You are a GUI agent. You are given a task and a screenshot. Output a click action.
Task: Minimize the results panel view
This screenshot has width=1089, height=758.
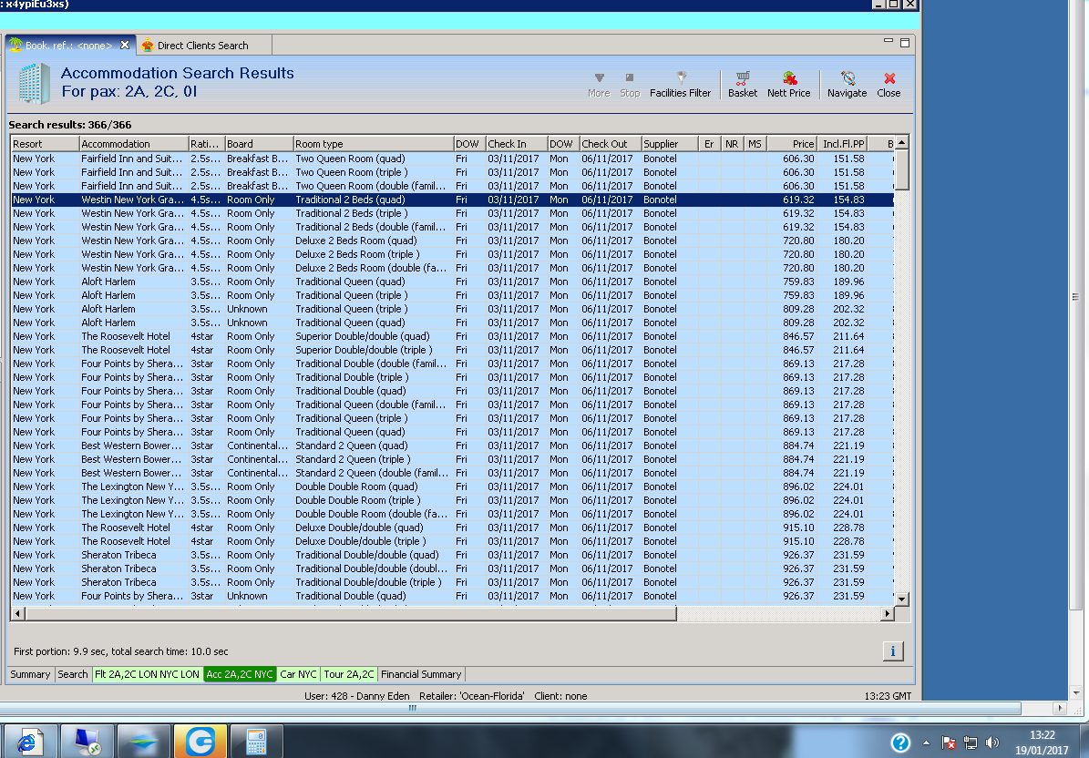[888, 42]
